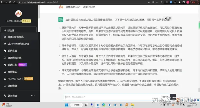Click the red 更新 browser update button
The image size is (200, 108).
coord(194,2)
